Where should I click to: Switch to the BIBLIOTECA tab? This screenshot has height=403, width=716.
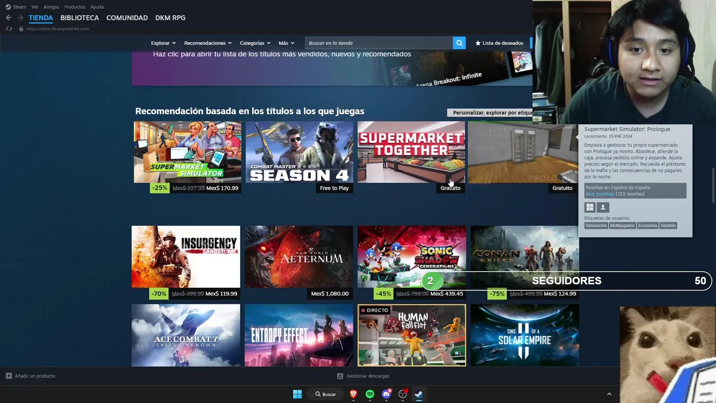coord(79,18)
